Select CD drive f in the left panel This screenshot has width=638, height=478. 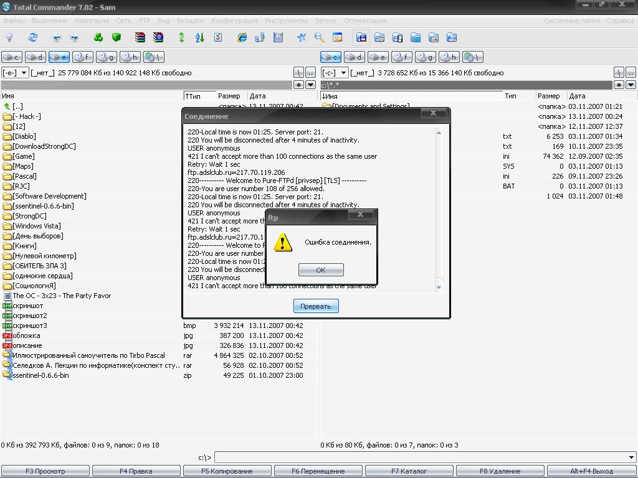coord(83,57)
